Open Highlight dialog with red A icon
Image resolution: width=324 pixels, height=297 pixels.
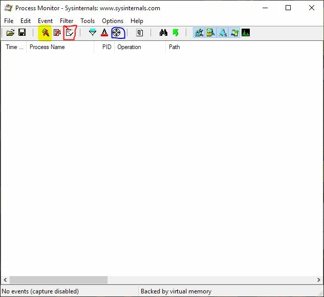[104, 33]
